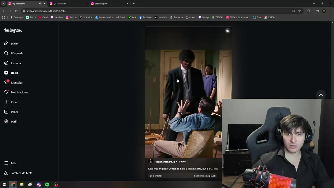This screenshot has width=334, height=188.
Task: Expand the caption with más
Action: tap(216, 169)
